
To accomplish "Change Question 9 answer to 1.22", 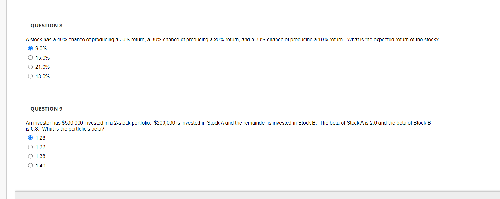I will click(x=30, y=147).
